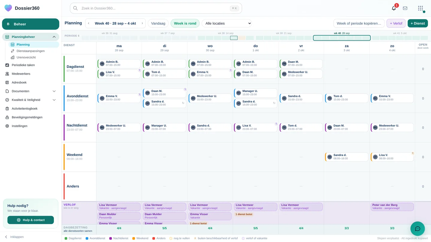Click the Vandaag button
This screenshot has width=431, height=242.
(x=158, y=23)
